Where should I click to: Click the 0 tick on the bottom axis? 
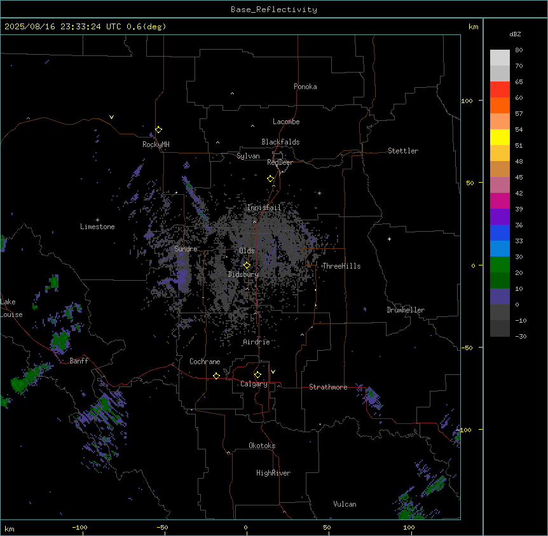(x=245, y=527)
